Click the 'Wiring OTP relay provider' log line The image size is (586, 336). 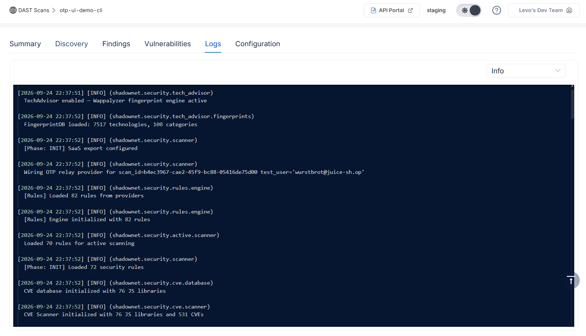(194, 172)
